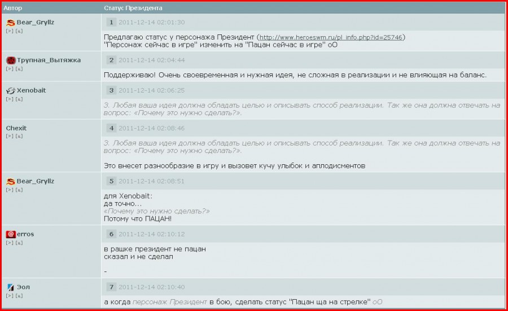
Task: Click the line "для Xenobait:"
Action: (x=128, y=196)
